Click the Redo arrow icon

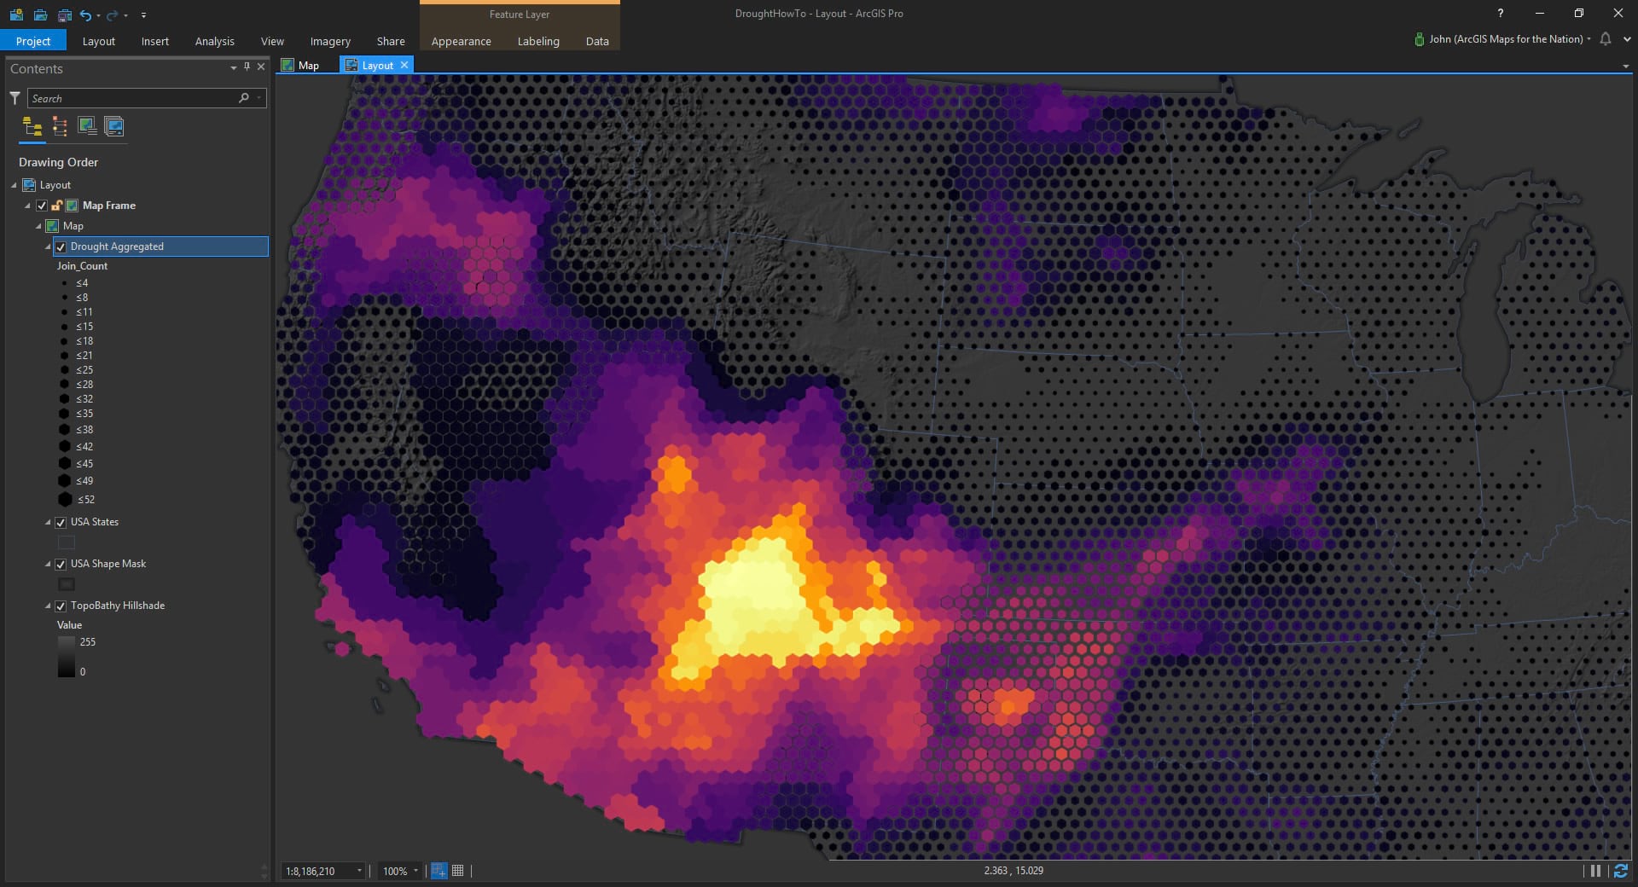coord(112,14)
